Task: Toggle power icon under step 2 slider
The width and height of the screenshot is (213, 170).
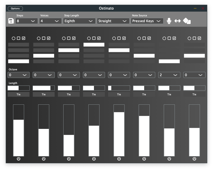Action: [x=44, y=159]
